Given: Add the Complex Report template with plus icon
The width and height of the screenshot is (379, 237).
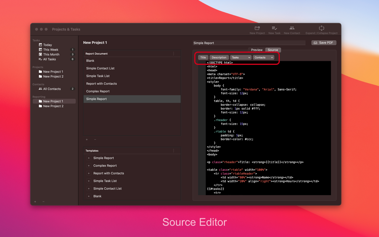Looking at the screenshot, I should pos(89,166).
